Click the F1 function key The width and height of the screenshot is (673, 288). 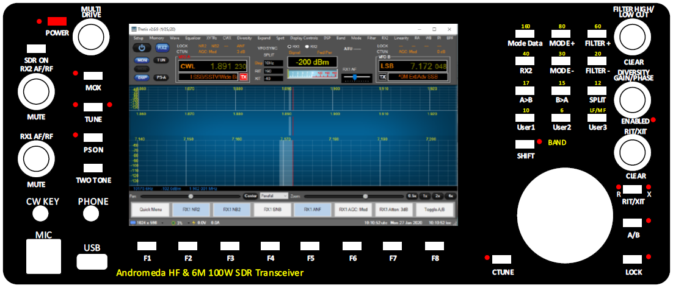point(147,245)
